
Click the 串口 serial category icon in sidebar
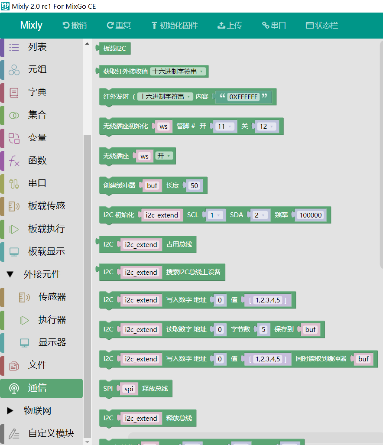14,184
